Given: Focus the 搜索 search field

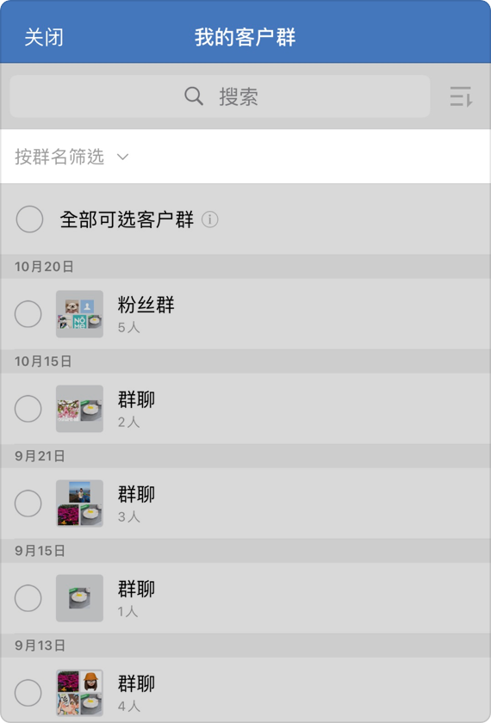Looking at the screenshot, I should pos(221,96).
